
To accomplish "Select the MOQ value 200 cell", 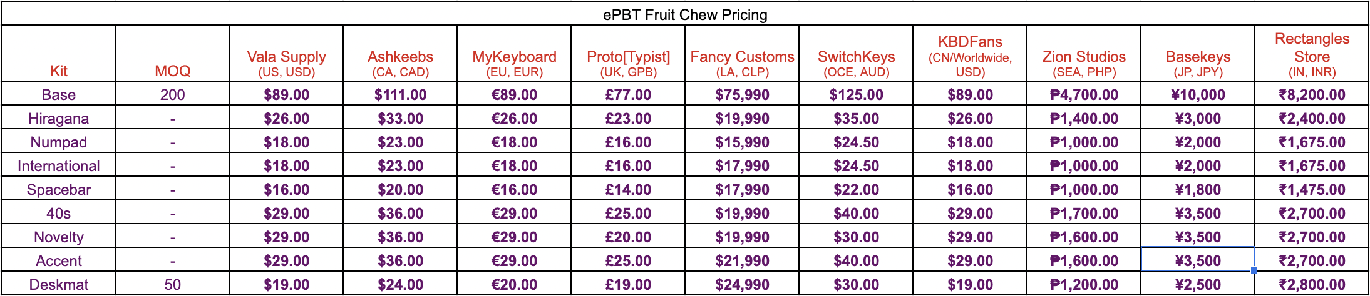I will point(172,94).
